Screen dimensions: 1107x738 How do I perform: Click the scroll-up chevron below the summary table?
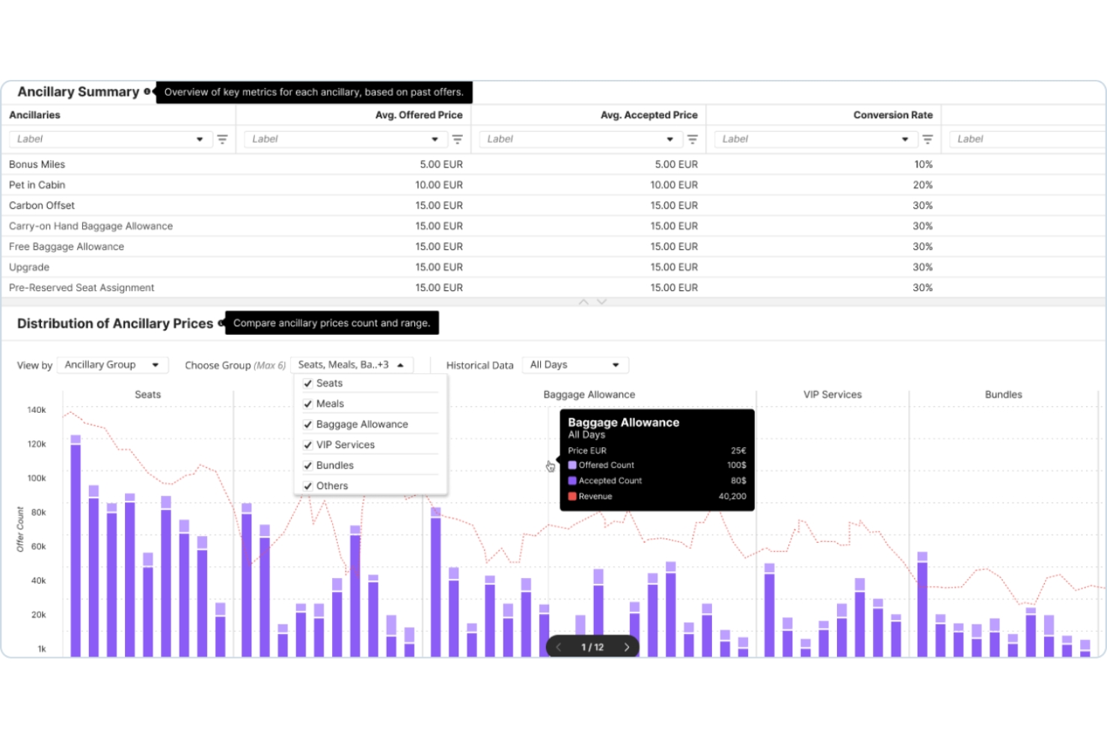point(584,301)
